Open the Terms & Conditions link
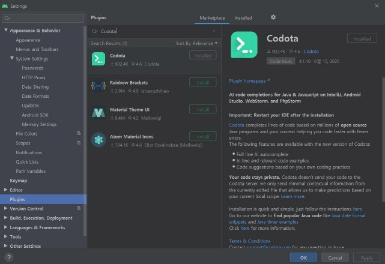This screenshot has width=385, height=264. (x=249, y=241)
